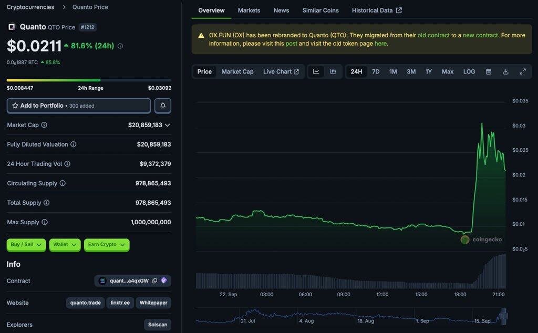The image size is (538, 333).
Task: Select the Price chart toggle
Action: tap(204, 71)
